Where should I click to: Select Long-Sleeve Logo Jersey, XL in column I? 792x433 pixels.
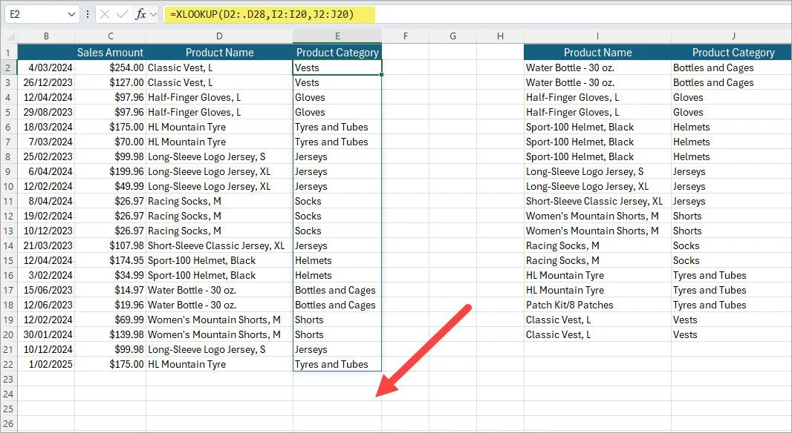(x=597, y=186)
